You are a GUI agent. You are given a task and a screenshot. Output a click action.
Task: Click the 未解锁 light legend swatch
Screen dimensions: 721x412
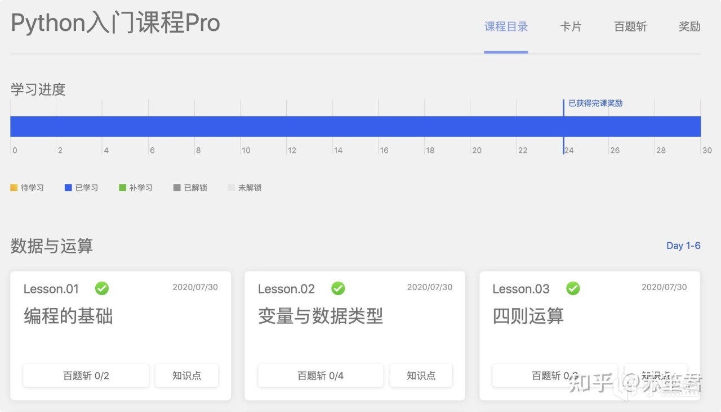point(231,188)
